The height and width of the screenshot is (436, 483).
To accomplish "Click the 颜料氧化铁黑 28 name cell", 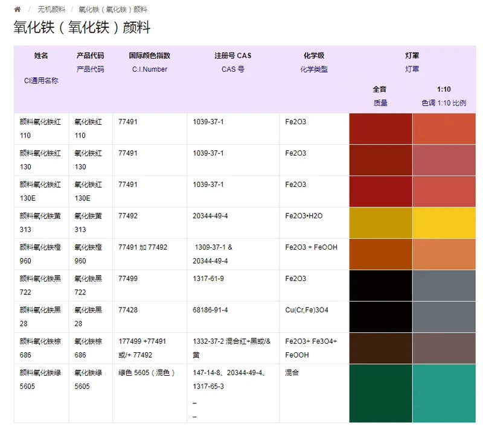I will (41, 317).
